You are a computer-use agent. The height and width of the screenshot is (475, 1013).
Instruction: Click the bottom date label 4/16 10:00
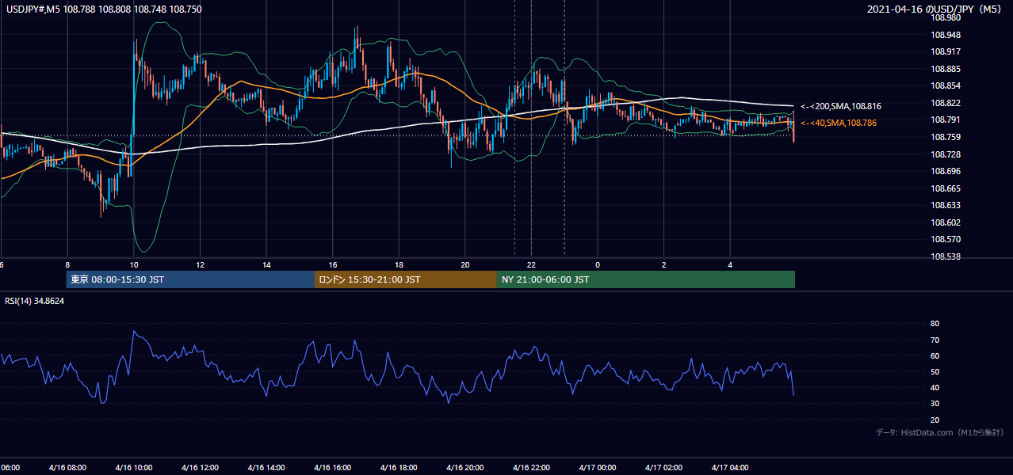pos(133,467)
